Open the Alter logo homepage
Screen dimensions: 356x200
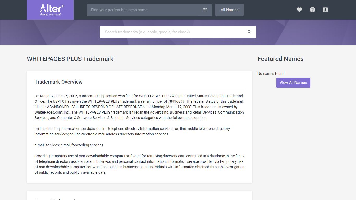pyautogui.click(x=50, y=10)
